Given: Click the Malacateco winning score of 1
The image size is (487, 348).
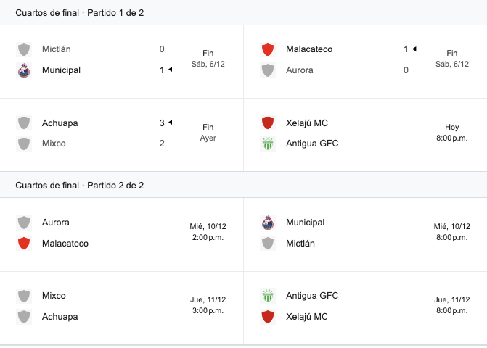Looking at the screenshot, I should pyautogui.click(x=406, y=49).
